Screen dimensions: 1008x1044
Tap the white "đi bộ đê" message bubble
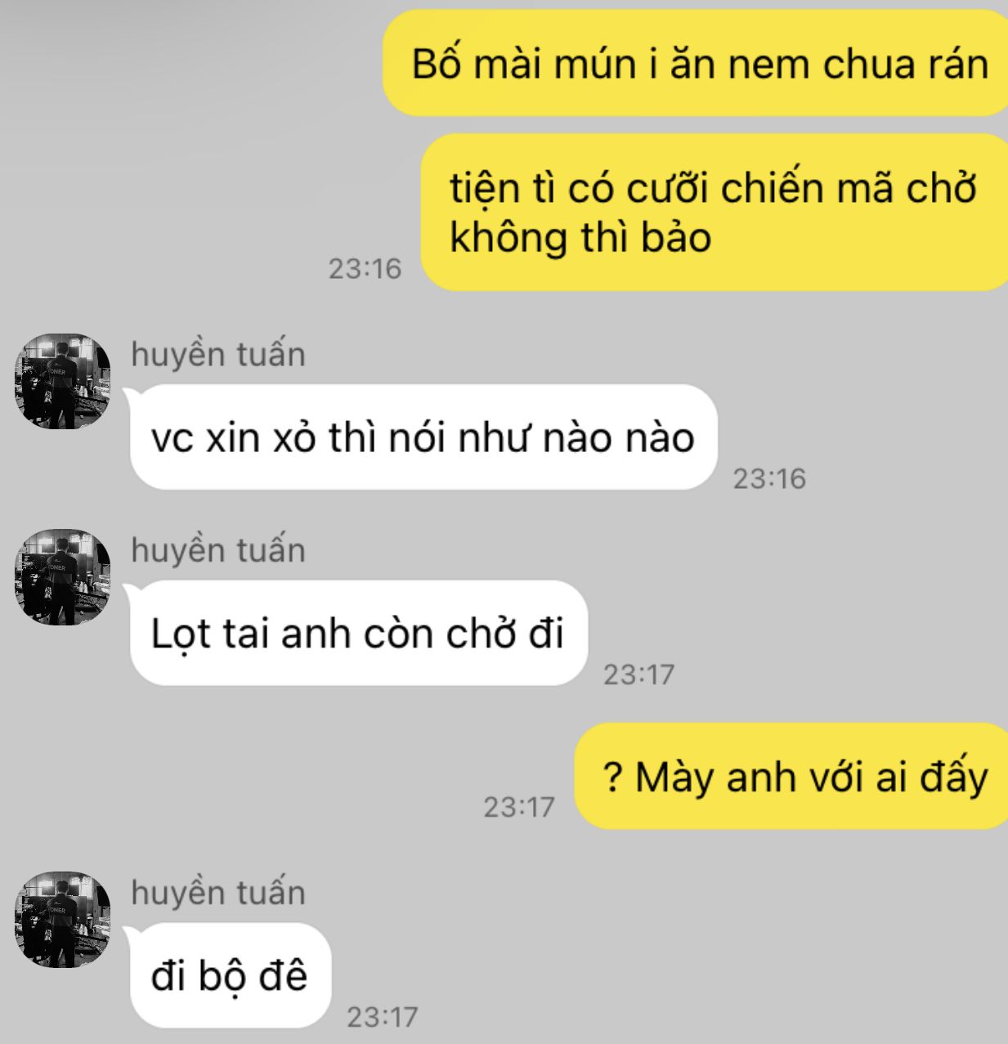tap(231, 976)
